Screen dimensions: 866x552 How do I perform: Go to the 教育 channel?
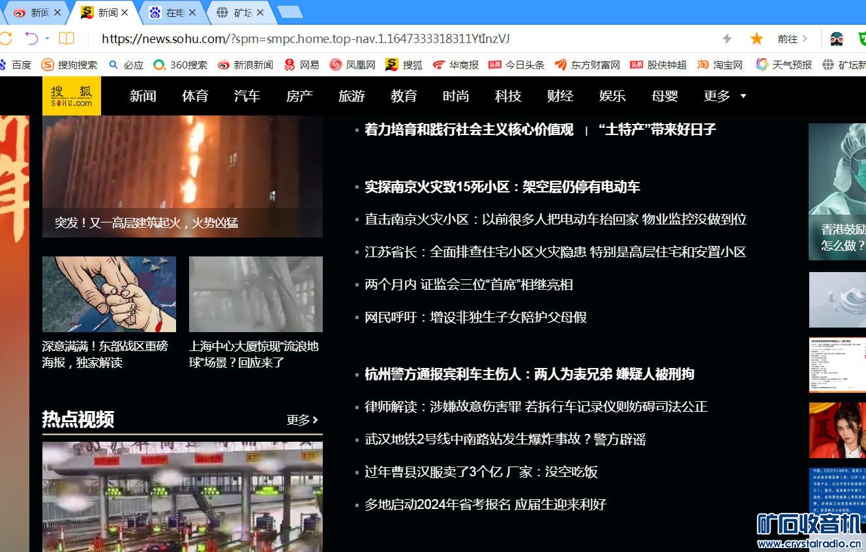click(x=404, y=96)
